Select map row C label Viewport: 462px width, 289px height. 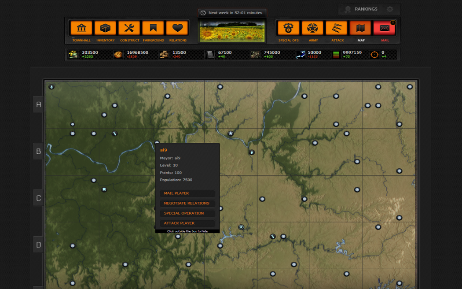coord(39,198)
